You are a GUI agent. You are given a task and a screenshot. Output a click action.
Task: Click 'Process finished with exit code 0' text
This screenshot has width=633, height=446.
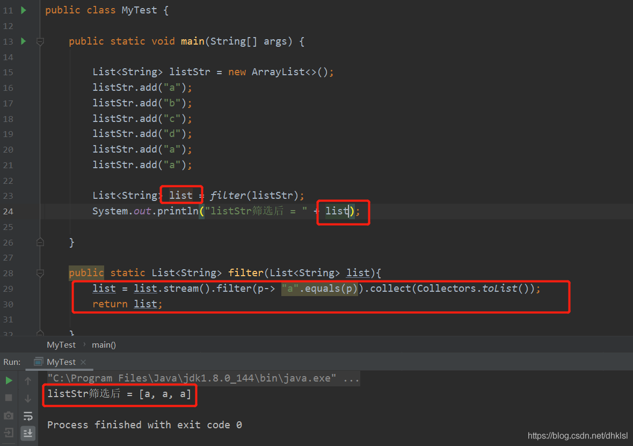144,425
